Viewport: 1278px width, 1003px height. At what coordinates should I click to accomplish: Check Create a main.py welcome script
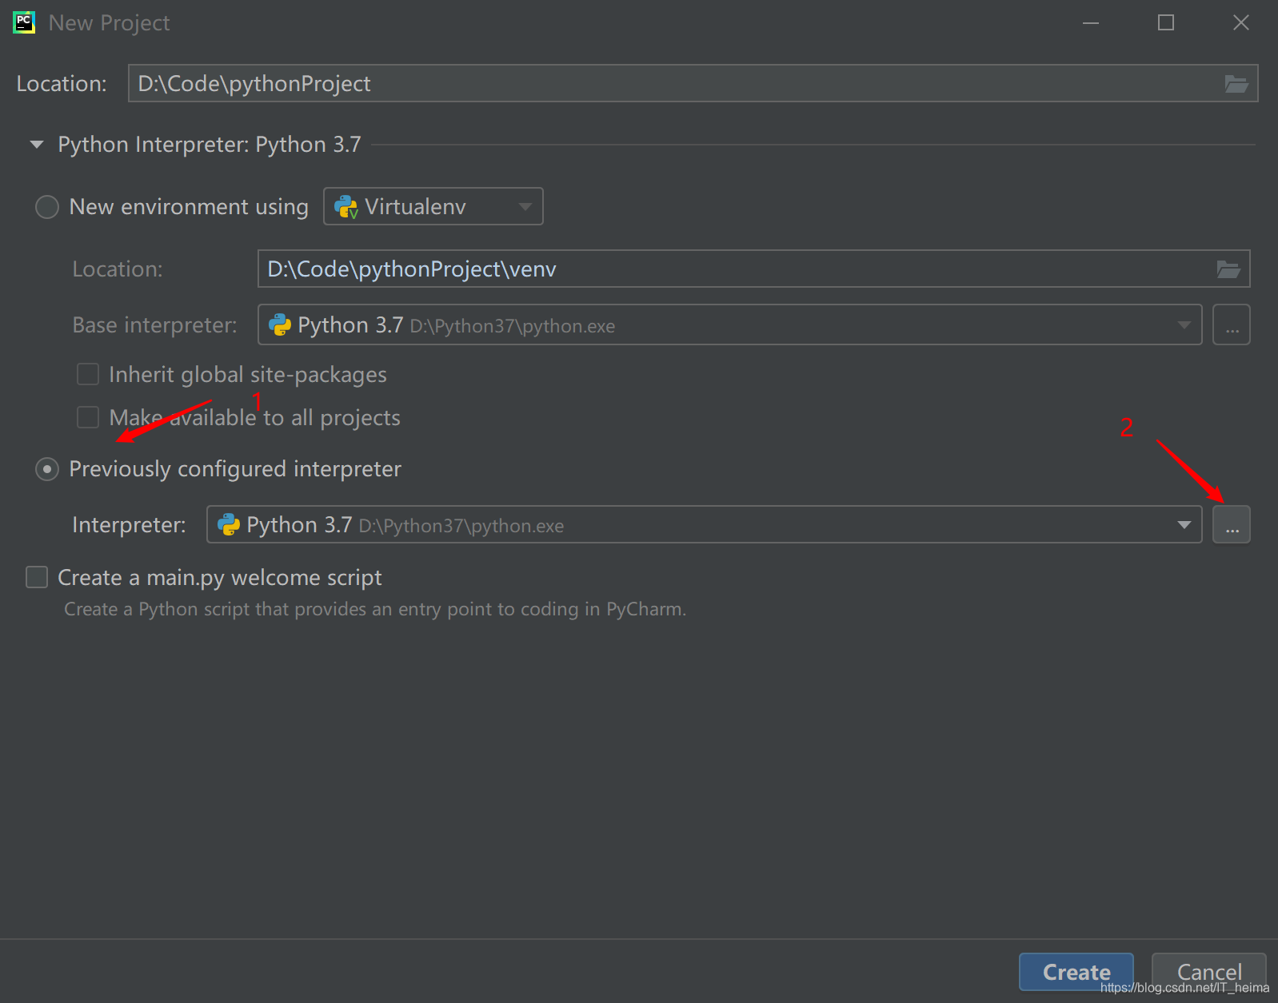point(37,577)
